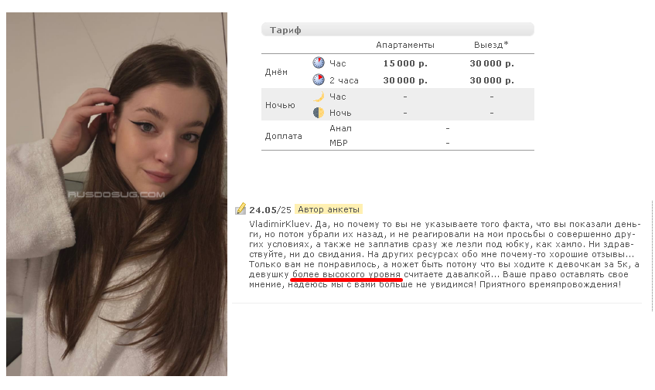Click the underlined phrase более высокого уровня
This screenshot has width=655, height=390.
pyautogui.click(x=346, y=274)
